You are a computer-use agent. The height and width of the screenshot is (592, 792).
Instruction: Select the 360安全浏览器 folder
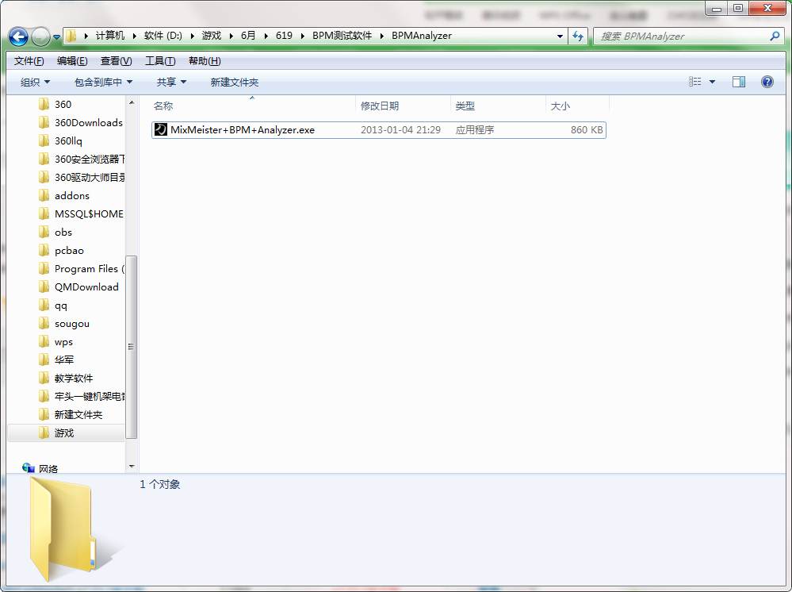pyautogui.click(x=90, y=160)
